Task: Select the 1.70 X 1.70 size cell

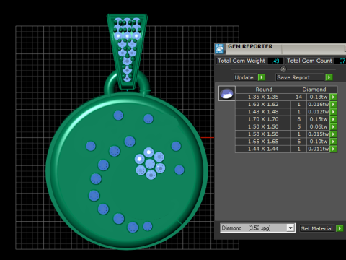Action: point(263,119)
